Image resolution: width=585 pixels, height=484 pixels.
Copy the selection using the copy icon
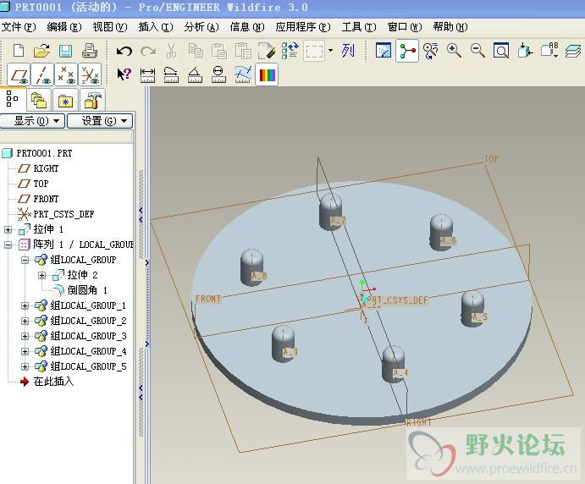(x=196, y=51)
